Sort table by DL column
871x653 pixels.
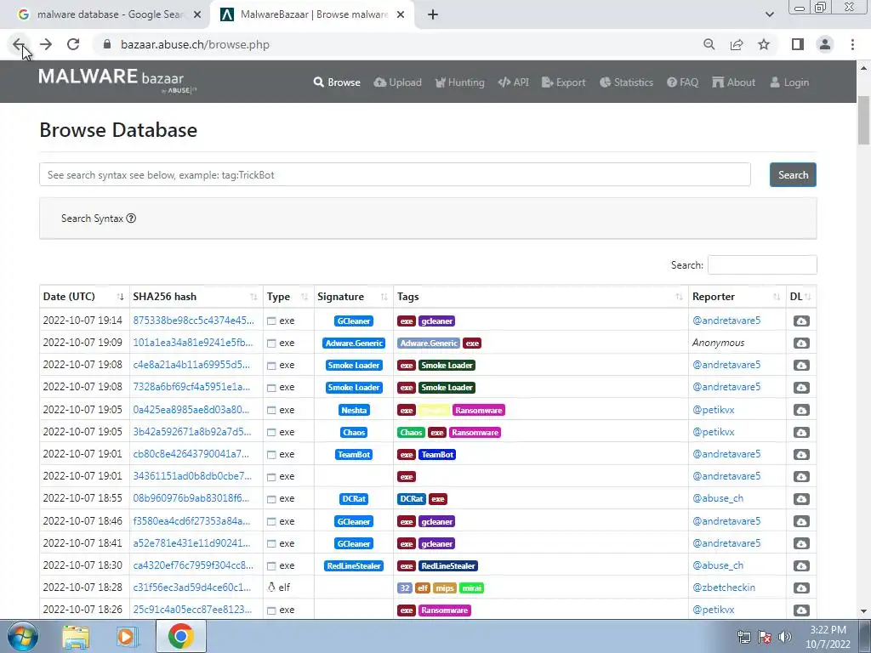801,297
